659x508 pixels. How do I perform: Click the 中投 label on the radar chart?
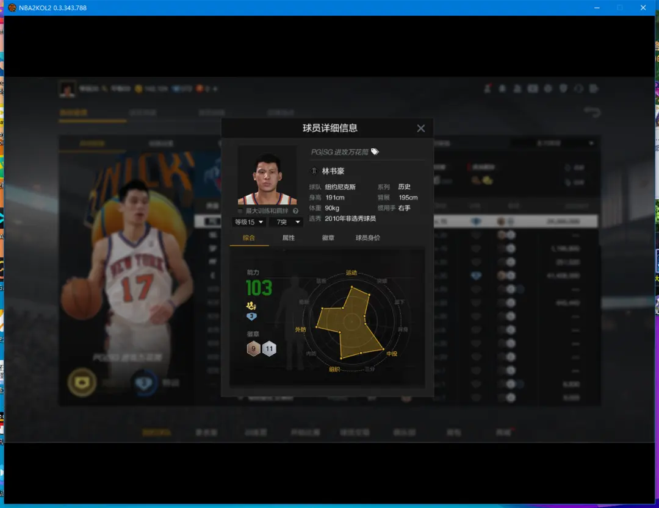click(392, 354)
